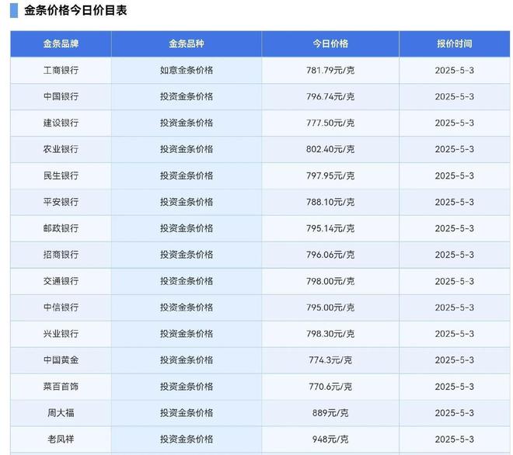Select the 兴业银行 brand cell
This screenshot has width=513, height=455.
pos(61,334)
